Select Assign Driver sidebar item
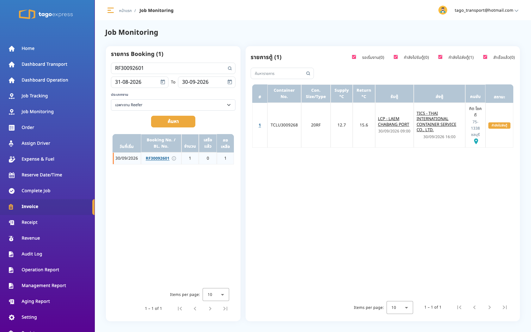Screen dimensions: 531x332 pyautogui.click(x=36, y=143)
